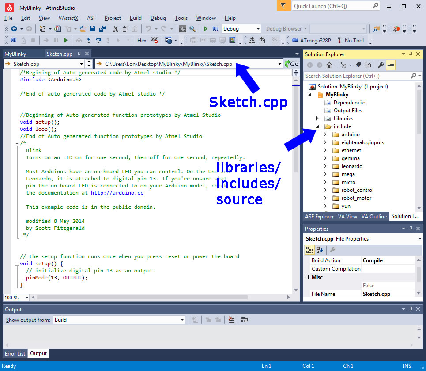This screenshot has width=426, height=371.
Task: Cut selection using the scissors icon
Action: click(x=116, y=29)
